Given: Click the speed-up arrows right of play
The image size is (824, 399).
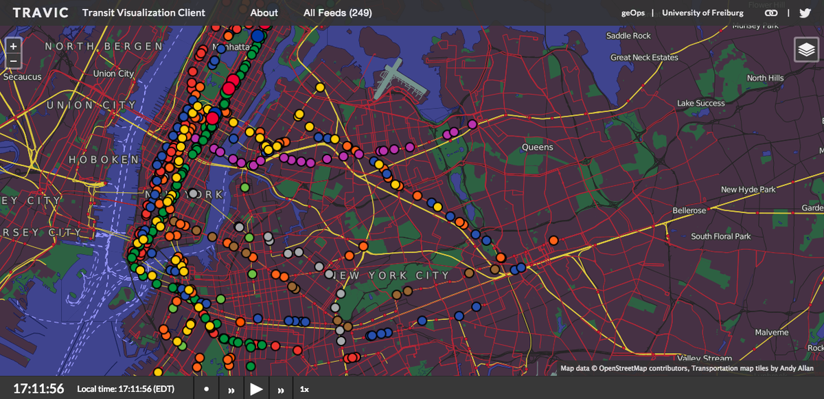Looking at the screenshot, I should click(x=281, y=389).
